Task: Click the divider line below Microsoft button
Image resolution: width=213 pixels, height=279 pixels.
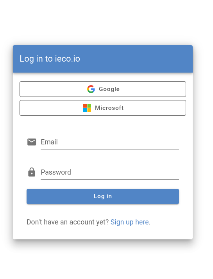Action: point(103,123)
